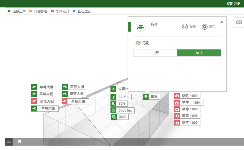
Task: Click the 视图切换 view switch button
Action: click(233, 4)
